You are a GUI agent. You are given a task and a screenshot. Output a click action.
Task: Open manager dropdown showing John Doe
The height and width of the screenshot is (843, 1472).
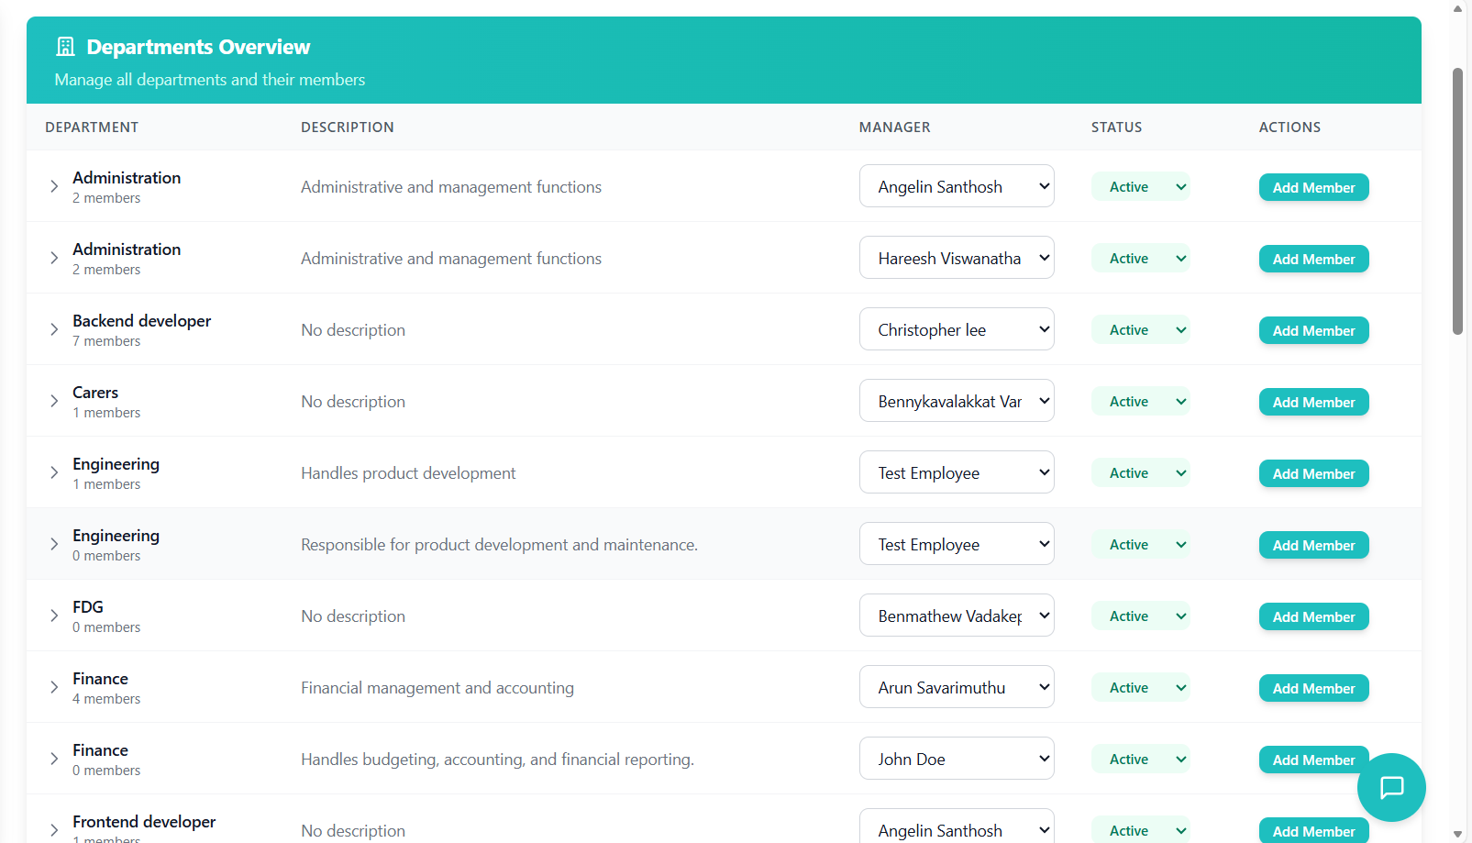pyautogui.click(x=956, y=759)
